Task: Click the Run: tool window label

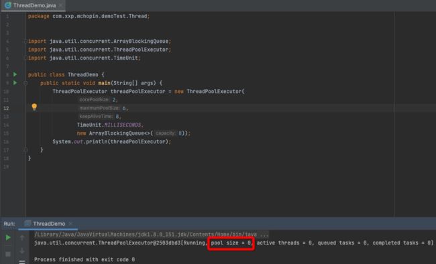Action: 9,224
